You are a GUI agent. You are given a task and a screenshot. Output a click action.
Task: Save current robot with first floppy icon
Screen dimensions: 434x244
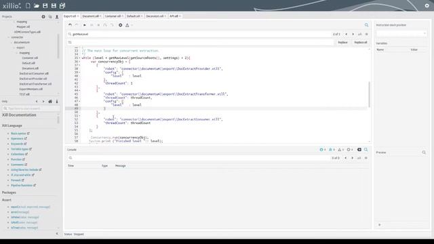click(45, 5)
